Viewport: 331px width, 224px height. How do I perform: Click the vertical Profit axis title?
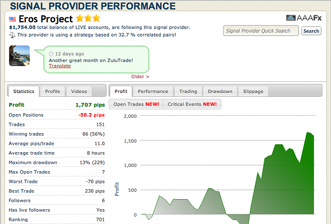tap(117, 189)
